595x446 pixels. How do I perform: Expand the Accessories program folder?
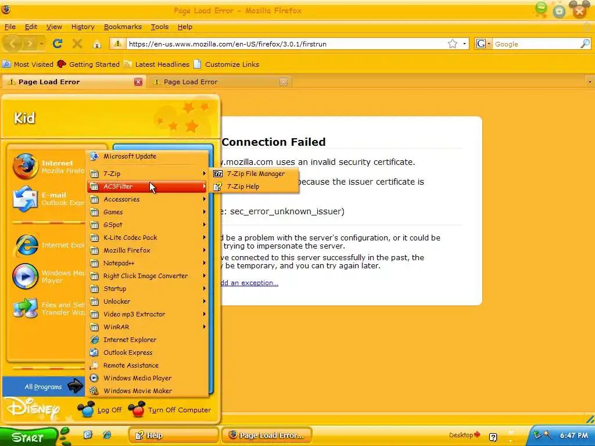pos(148,199)
